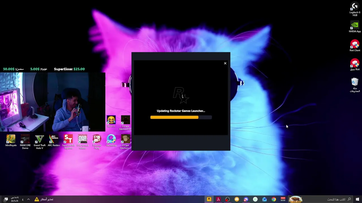Open the ARC Raiders desktop icon
The image size is (362, 203).
click(54, 141)
